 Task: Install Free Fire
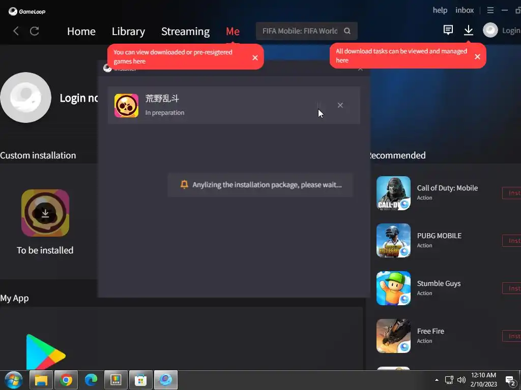[x=512, y=336]
